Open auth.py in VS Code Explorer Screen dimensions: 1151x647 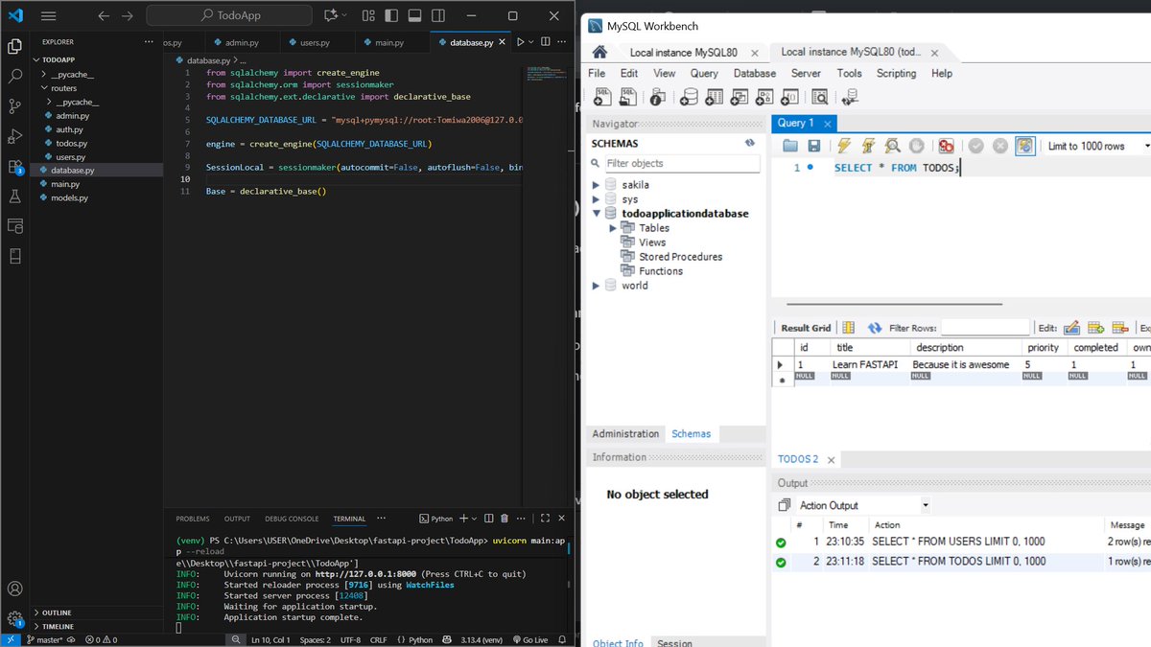(69, 129)
